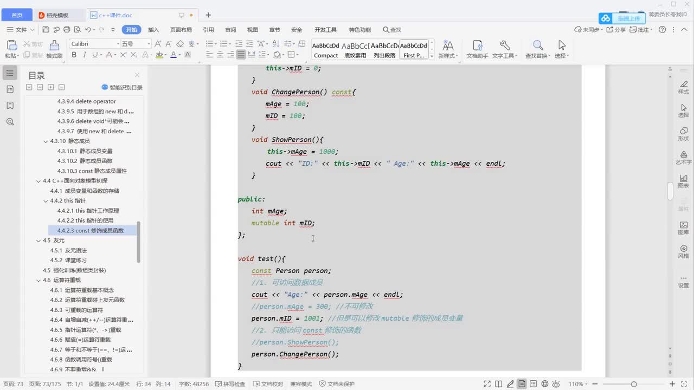694x390 pixels.
Task: Click the 形状 shapes sidebar icon
Action: click(x=683, y=134)
